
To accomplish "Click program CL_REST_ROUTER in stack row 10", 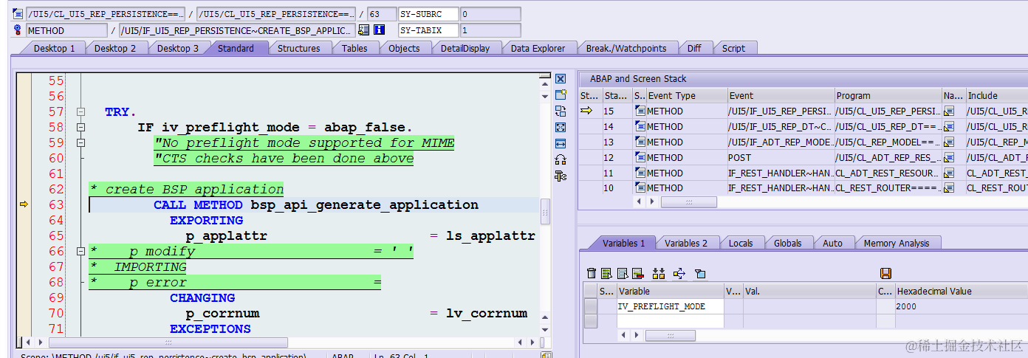I will pos(888,188).
